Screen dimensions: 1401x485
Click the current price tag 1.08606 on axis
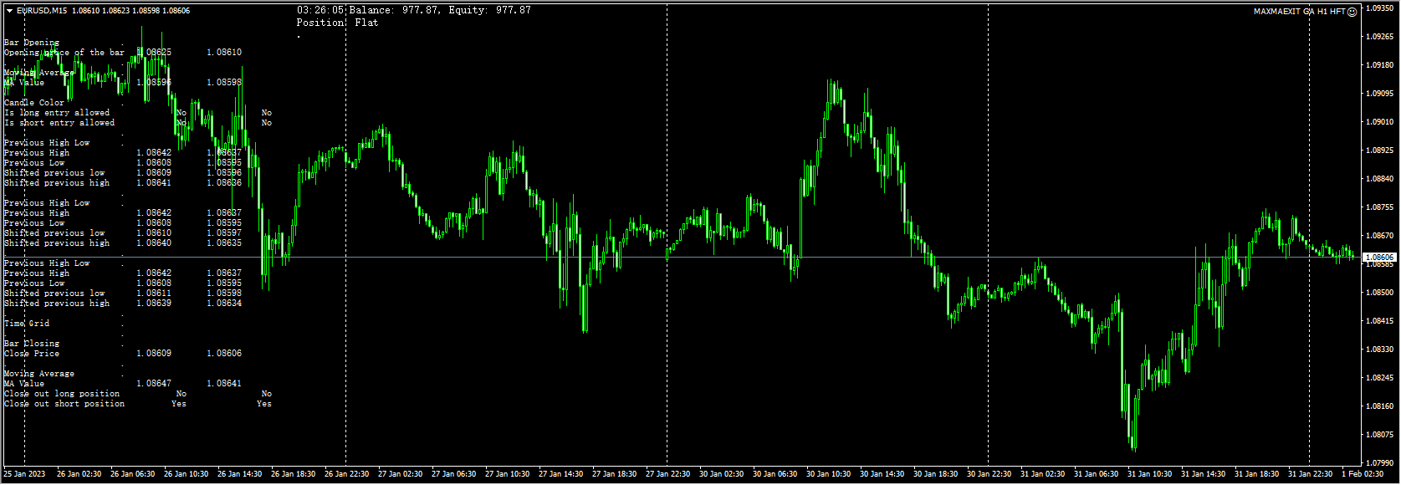[1379, 258]
